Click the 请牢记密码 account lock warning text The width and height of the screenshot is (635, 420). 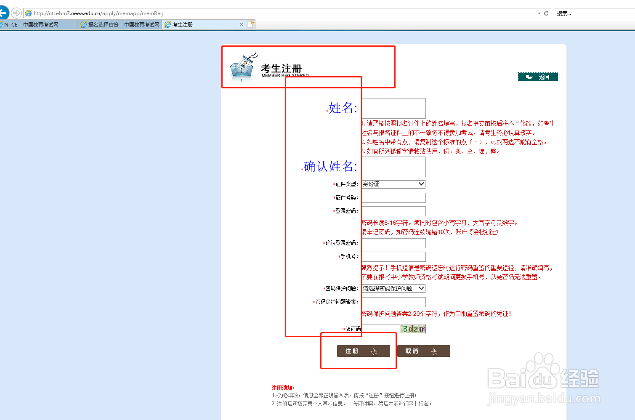coord(430,232)
